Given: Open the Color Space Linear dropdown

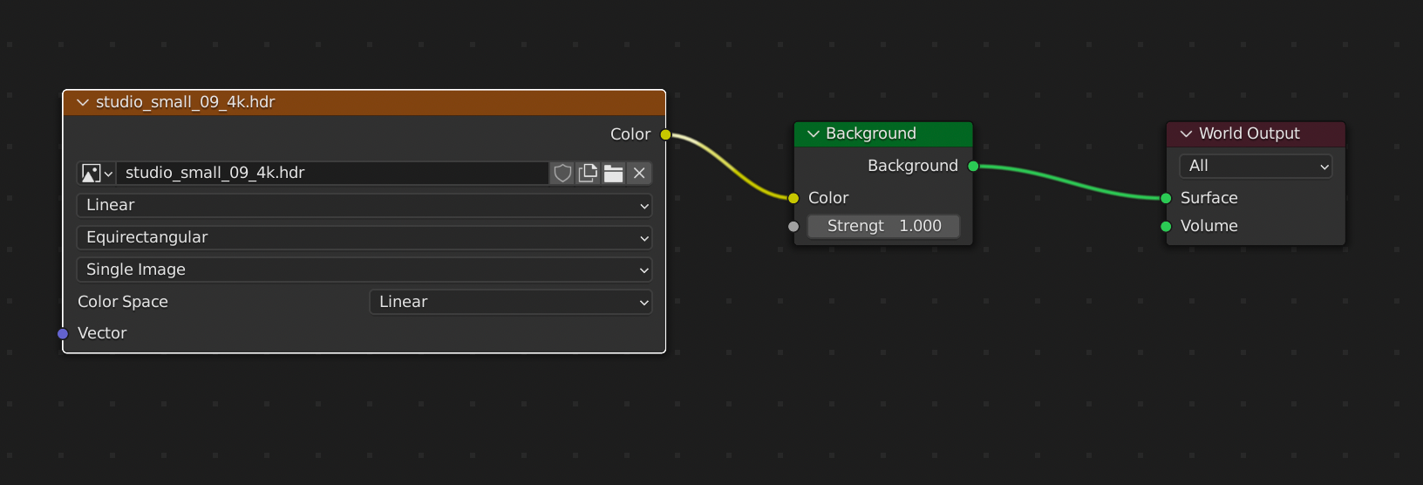Looking at the screenshot, I should click(511, 302).
